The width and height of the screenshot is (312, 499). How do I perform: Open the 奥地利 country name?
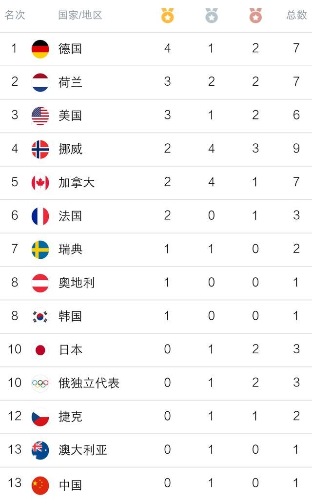tap(77, 283)
